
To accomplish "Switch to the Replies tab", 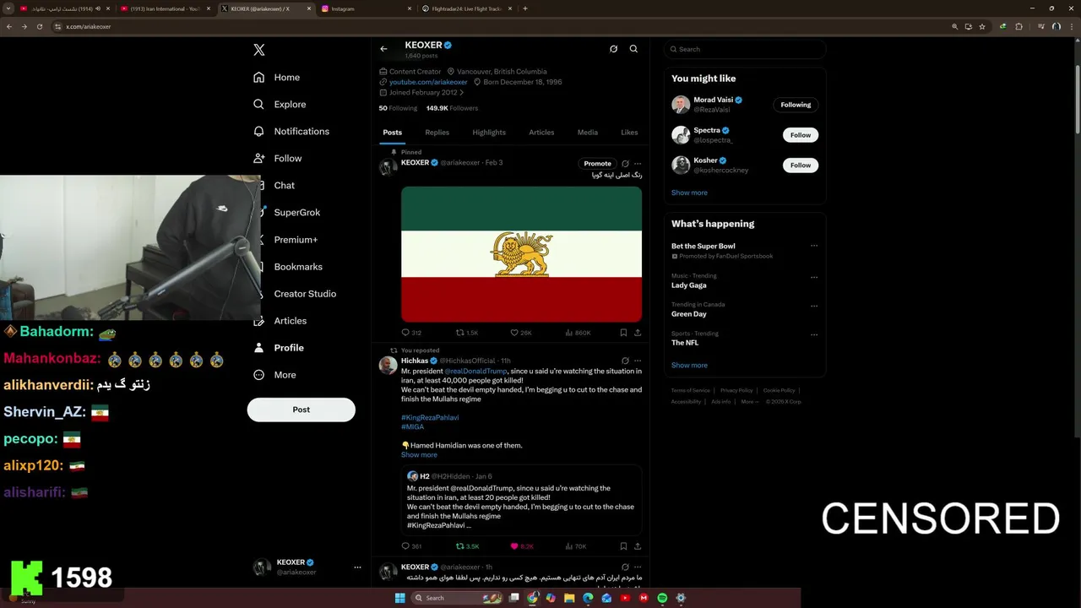I will pyautogui.click(x=437, y=133).
